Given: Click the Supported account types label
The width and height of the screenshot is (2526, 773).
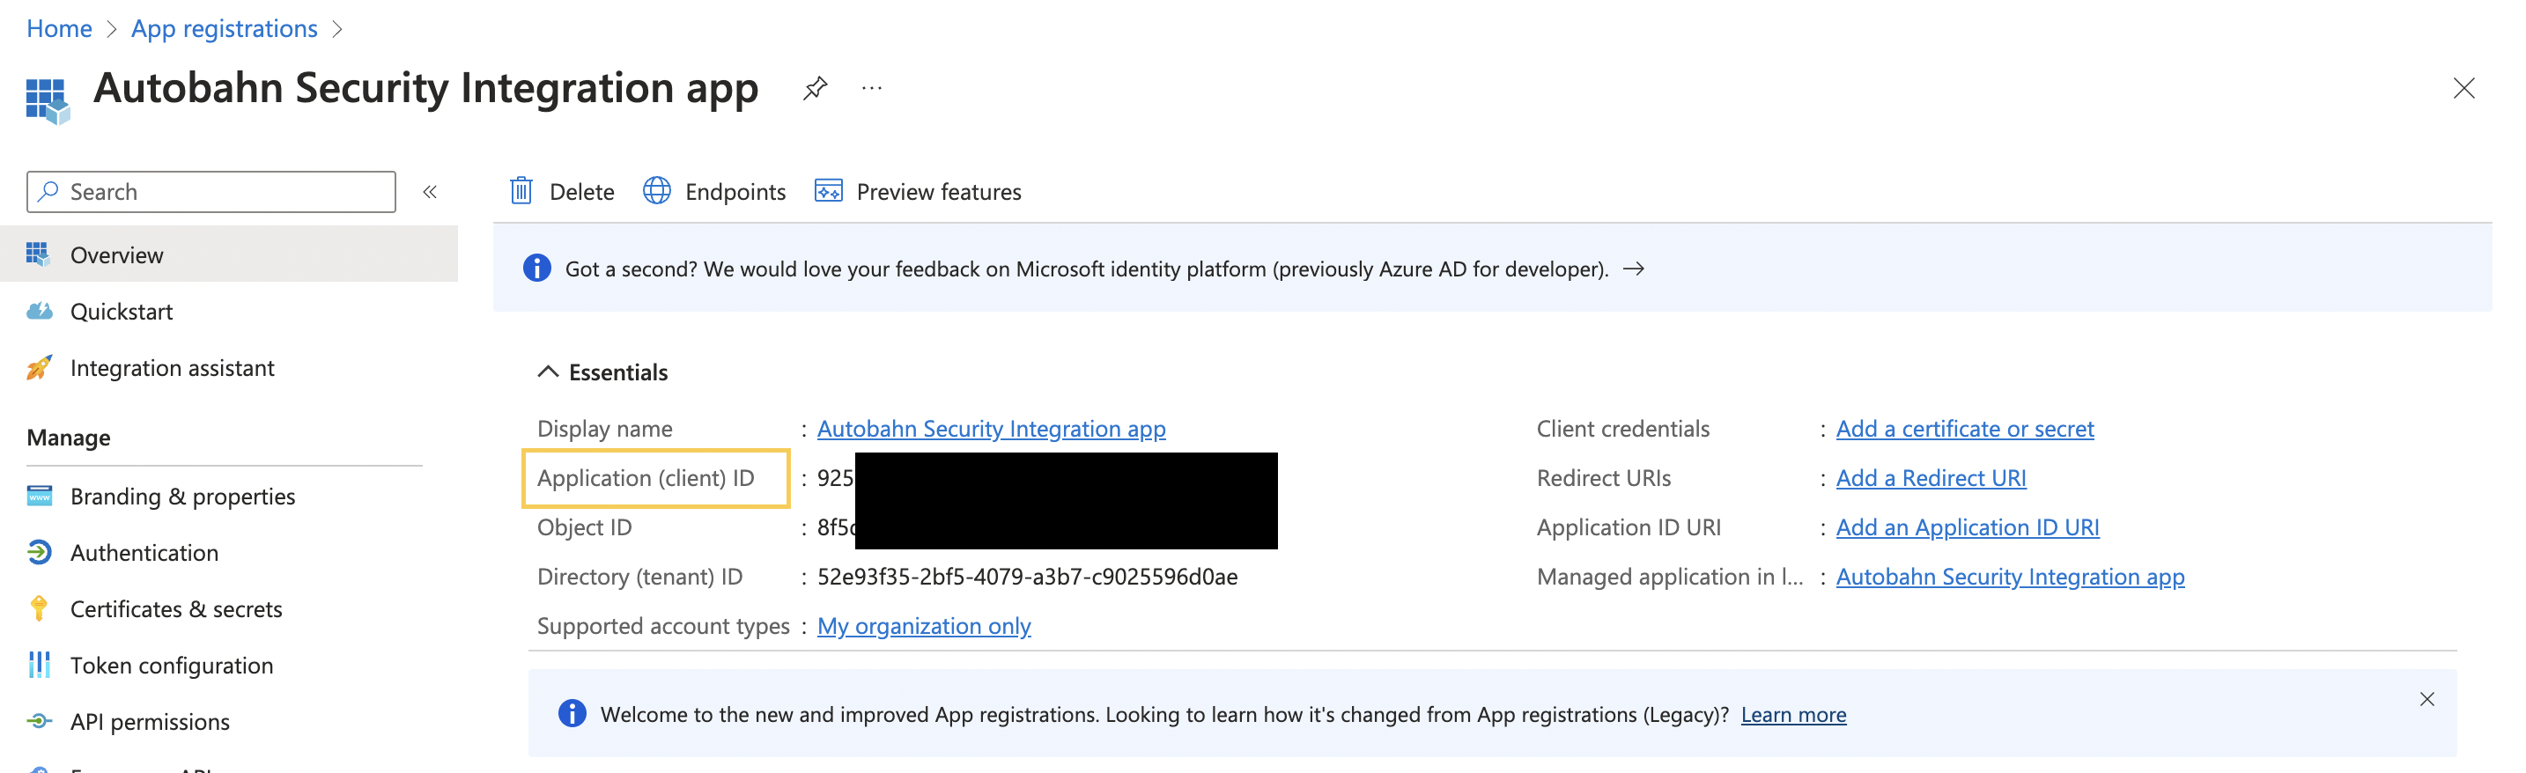Looking at the screenshot, I should [x=663, y=626].
